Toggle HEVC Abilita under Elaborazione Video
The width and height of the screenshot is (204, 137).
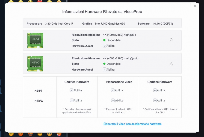[x=113, y=100]
